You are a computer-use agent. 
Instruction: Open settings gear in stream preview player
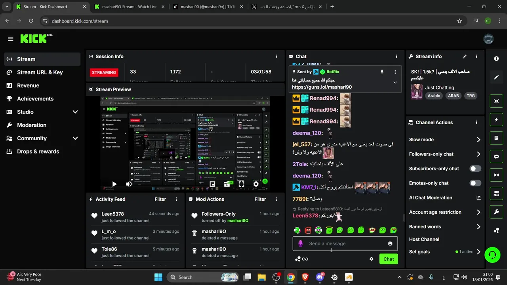pyautogui.click(x=256, y=184)
